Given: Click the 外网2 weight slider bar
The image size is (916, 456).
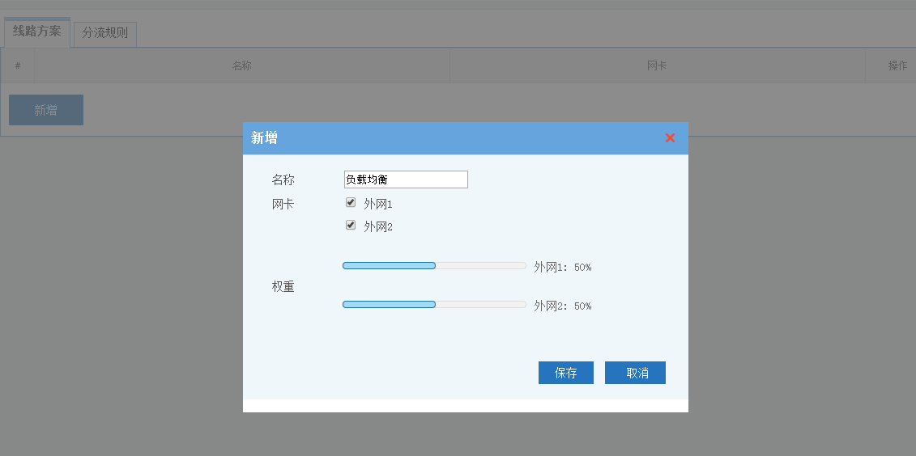Looking at the screenshot, I should click(x=434, y=304).
